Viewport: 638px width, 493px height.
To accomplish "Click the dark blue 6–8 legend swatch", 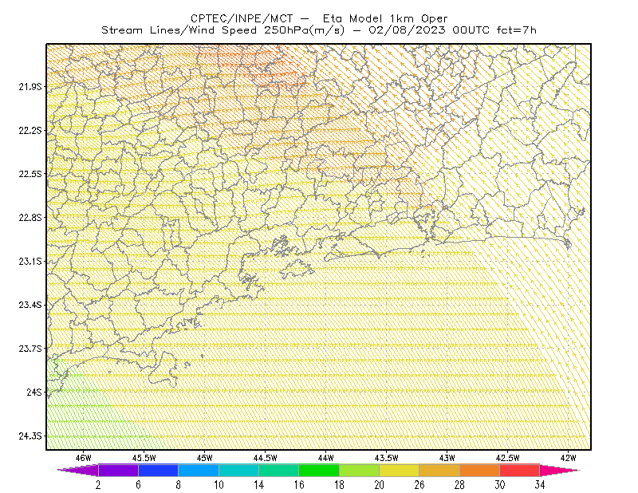I will [158, 470].
